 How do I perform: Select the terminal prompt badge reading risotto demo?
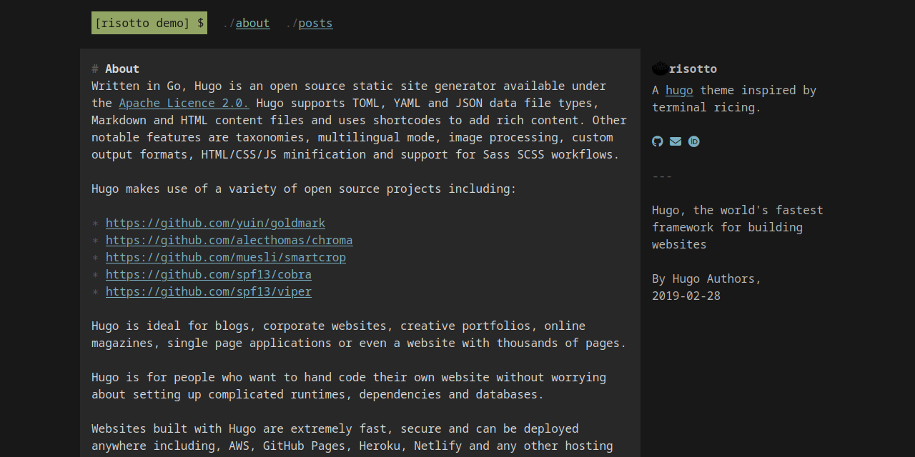pyautogui.click(x=149, y=22)
